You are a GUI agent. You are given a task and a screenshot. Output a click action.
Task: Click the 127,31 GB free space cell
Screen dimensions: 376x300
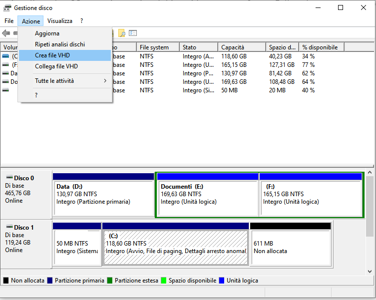click(x=282, y=65)
